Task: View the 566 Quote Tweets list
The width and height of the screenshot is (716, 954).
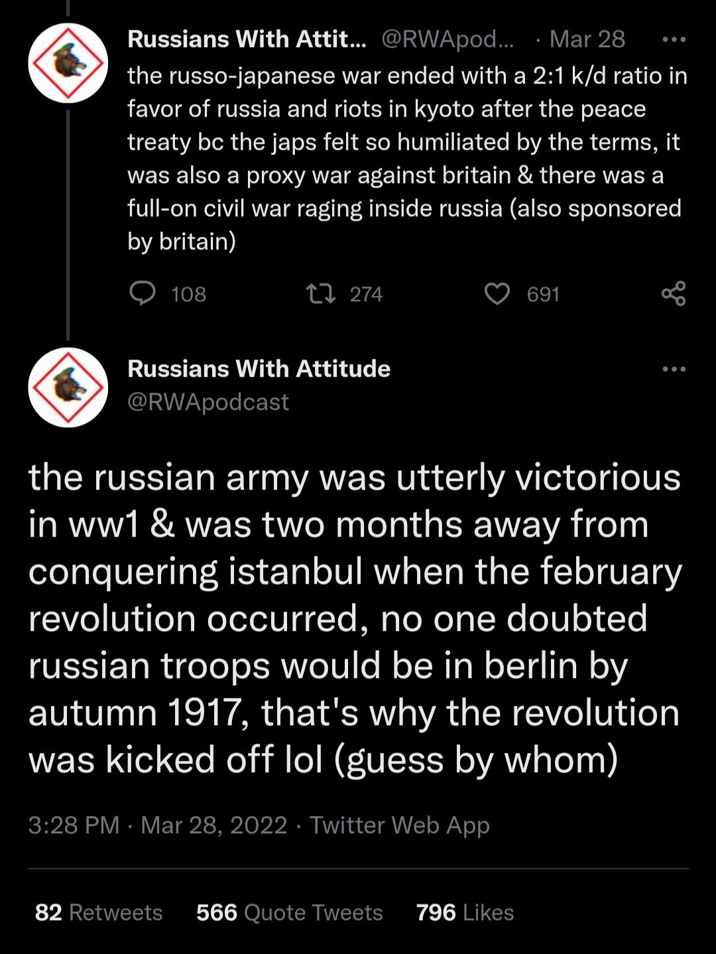Action: pos(290,912)
